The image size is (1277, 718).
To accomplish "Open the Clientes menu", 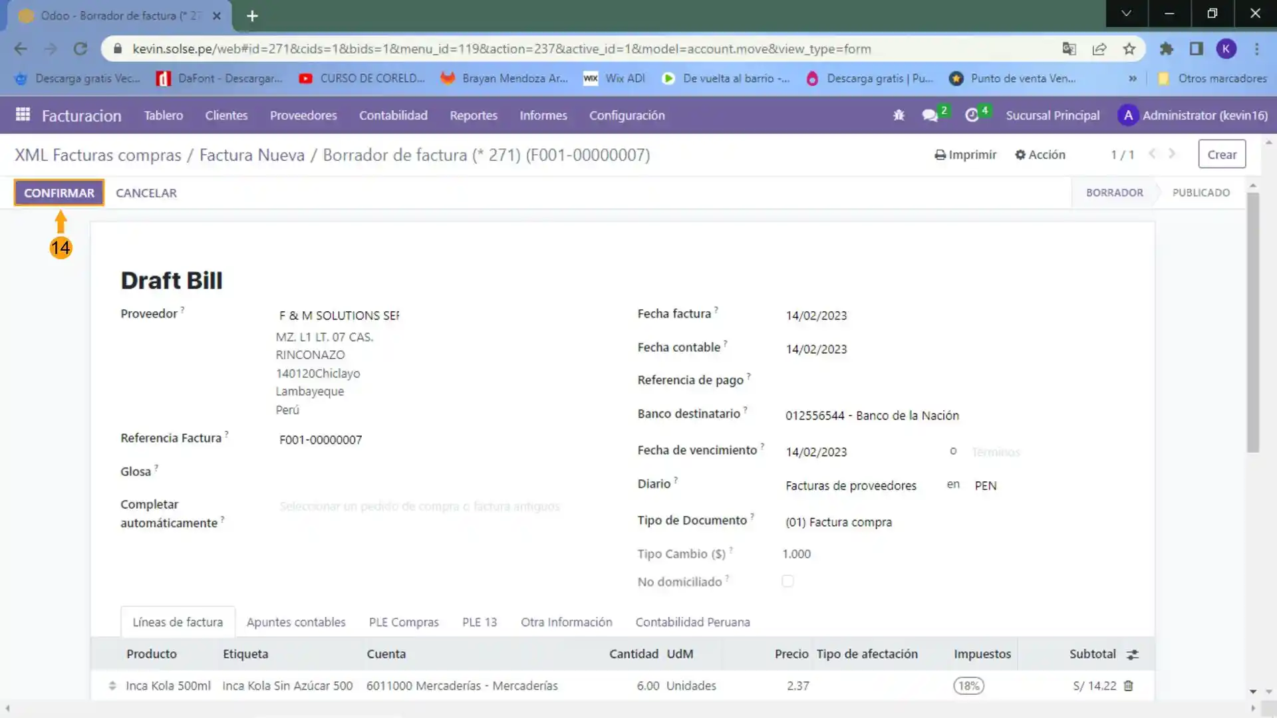I will click(226, 115).
